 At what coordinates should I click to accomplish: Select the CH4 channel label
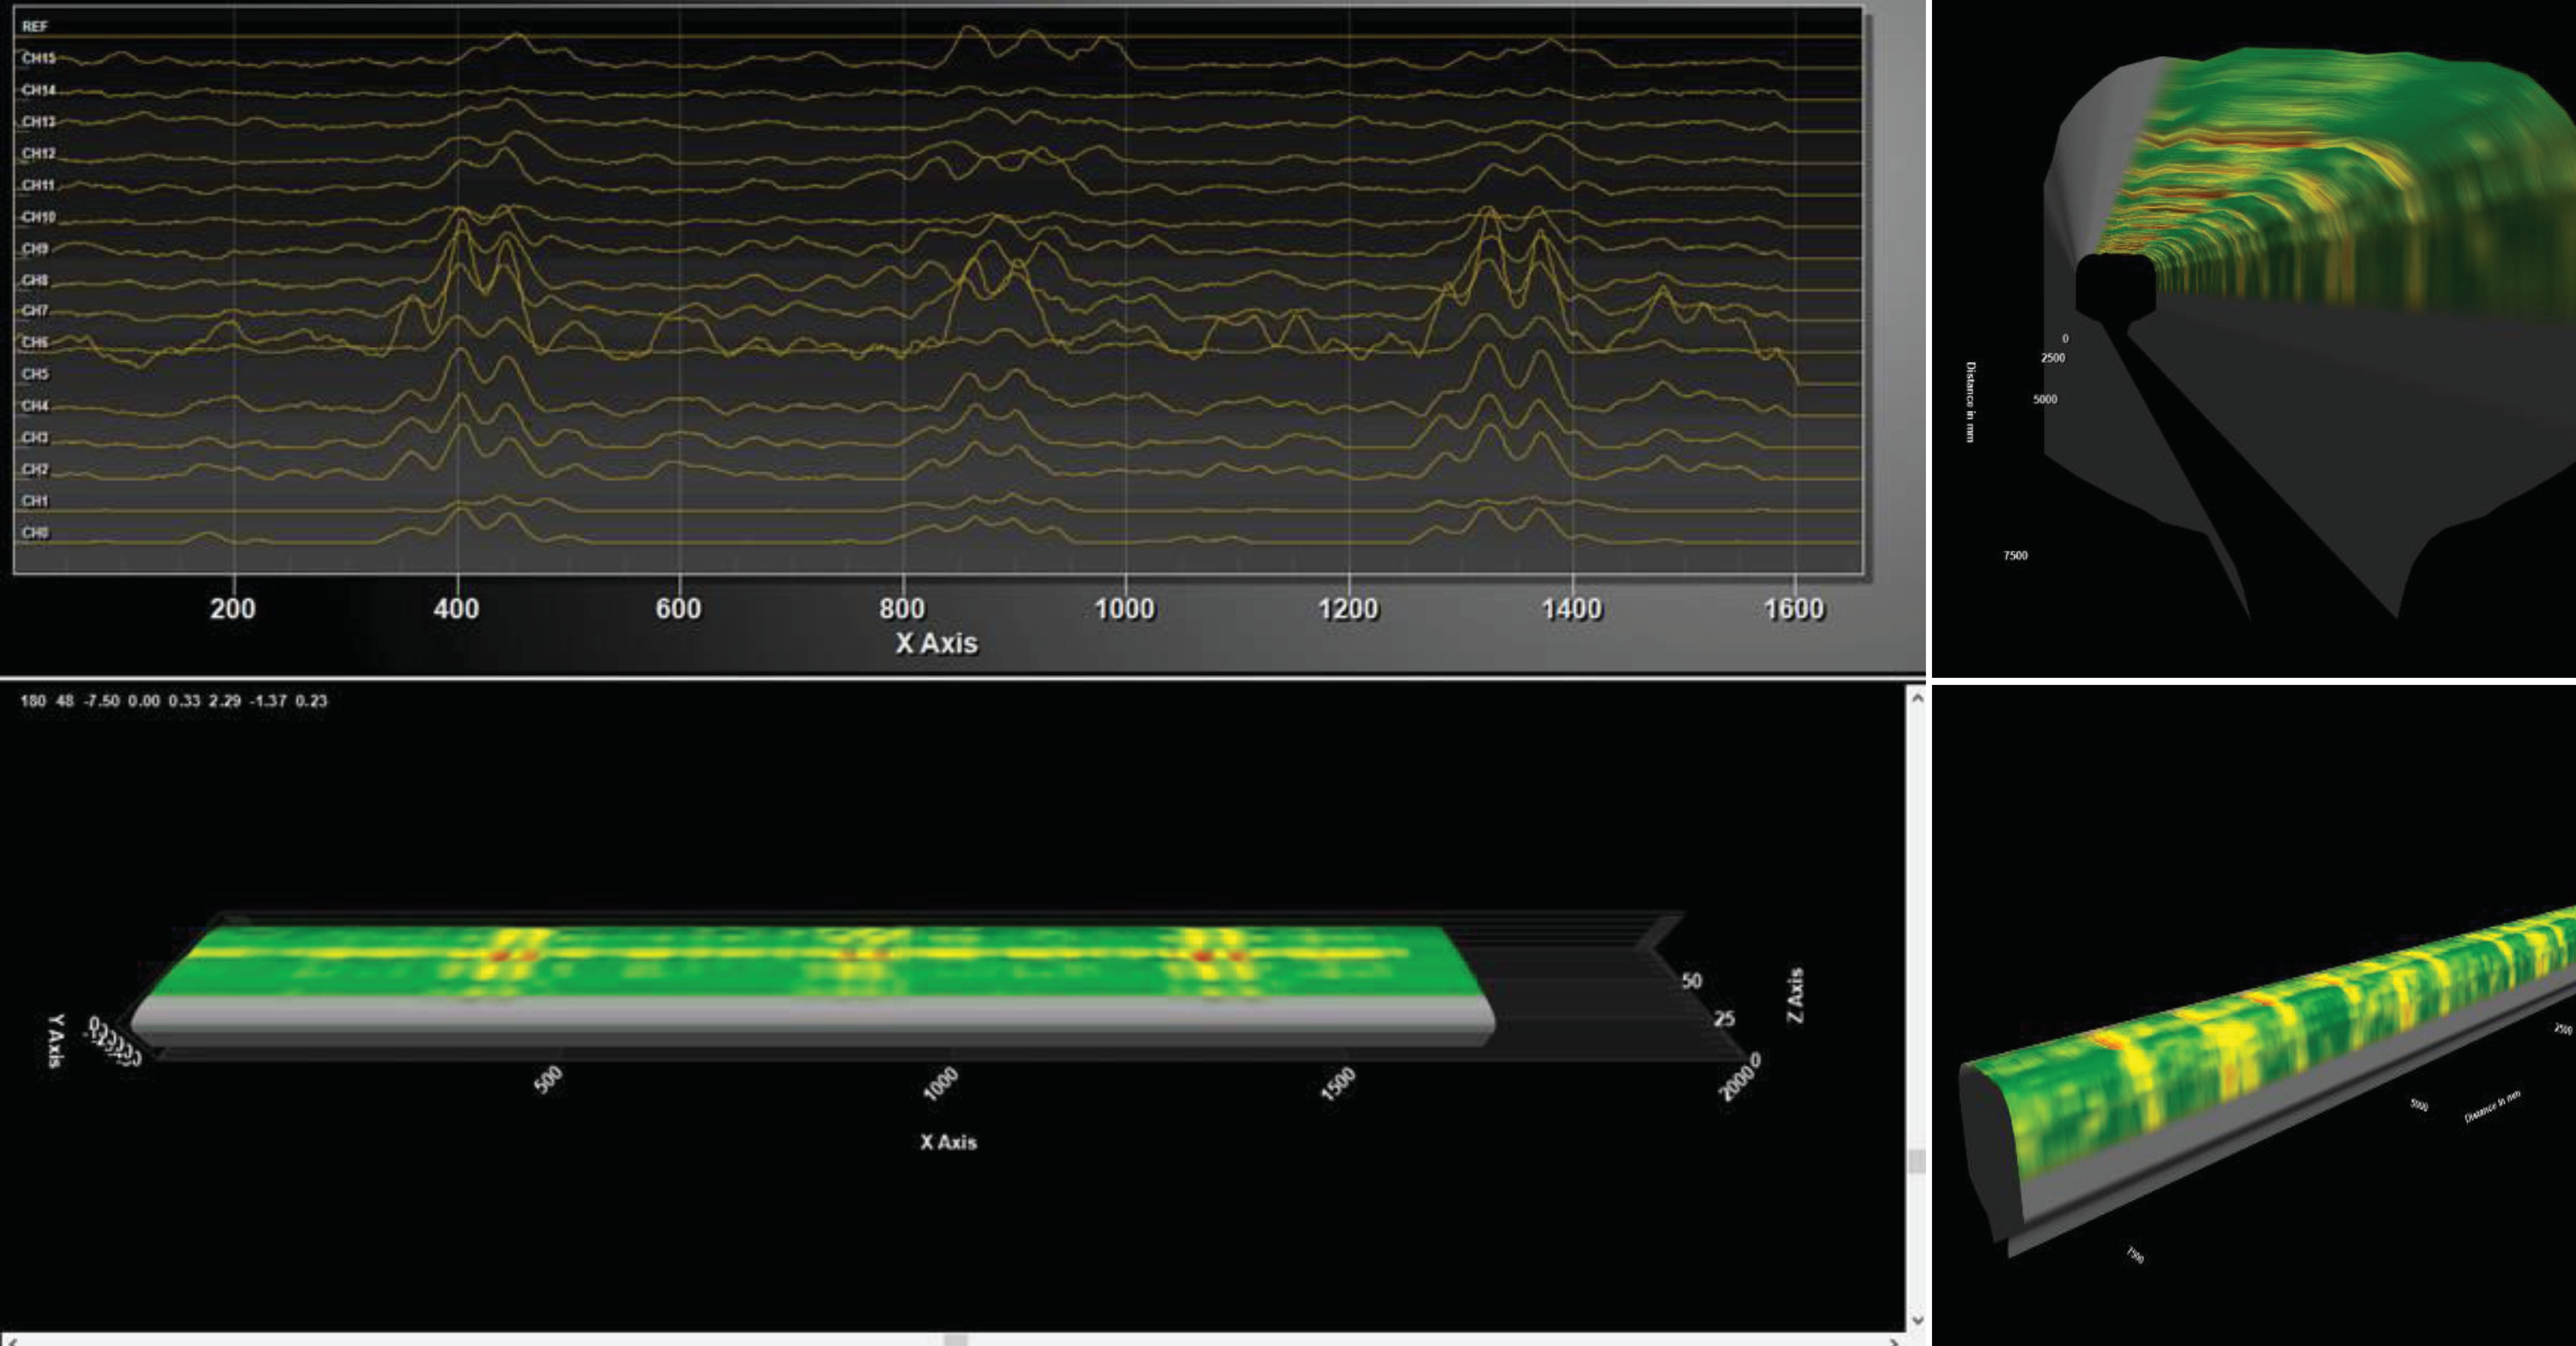pos(35,406)
